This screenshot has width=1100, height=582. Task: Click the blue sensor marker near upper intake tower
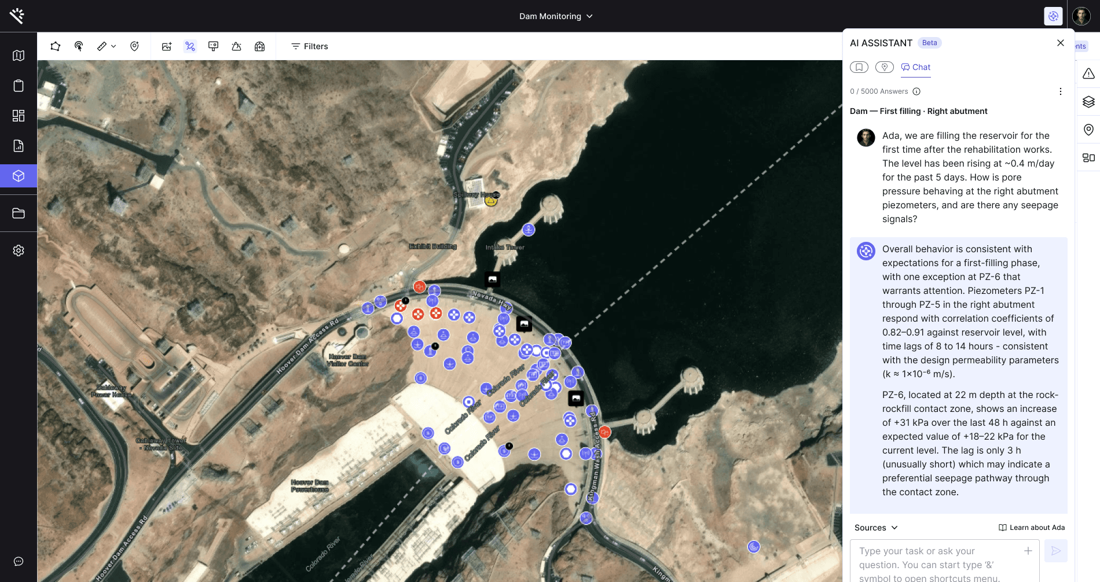click(x=529, y=230)
